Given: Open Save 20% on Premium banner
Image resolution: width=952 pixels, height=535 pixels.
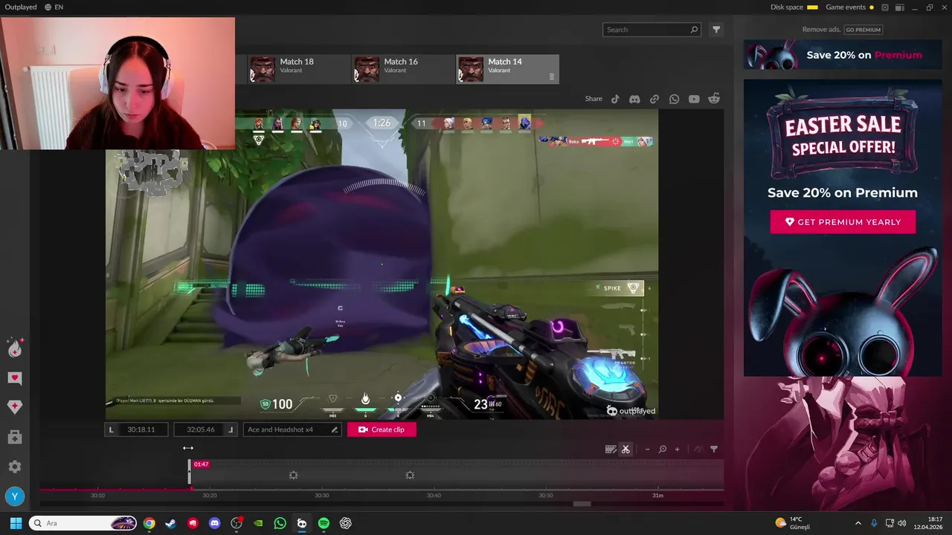Looking at the screenshot, I should point(843,55).
